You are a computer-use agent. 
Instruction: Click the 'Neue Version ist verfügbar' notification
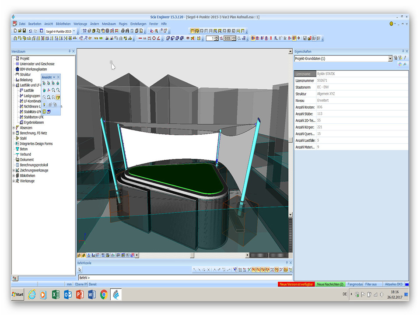pos(296,284)
